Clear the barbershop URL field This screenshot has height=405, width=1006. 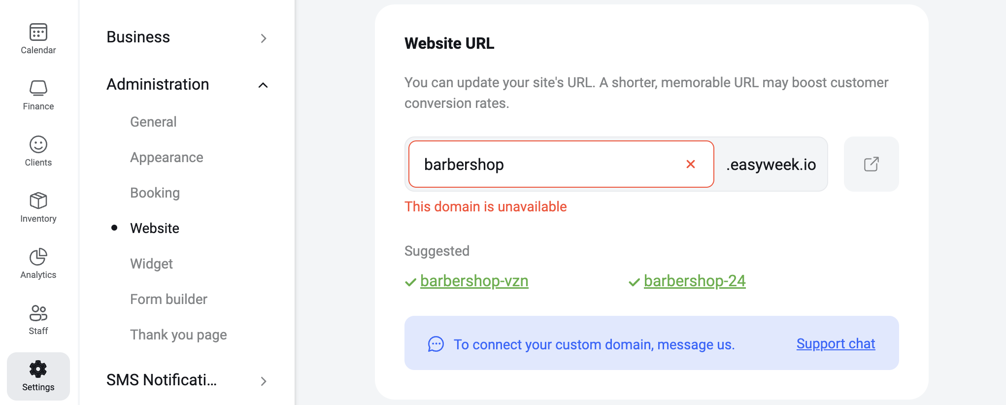click(691, 164)
